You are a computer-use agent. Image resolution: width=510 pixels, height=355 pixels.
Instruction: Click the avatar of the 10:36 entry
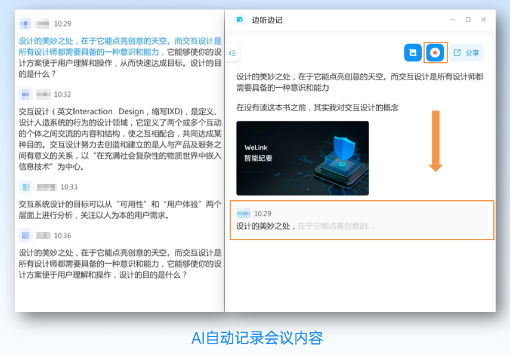tap(24, 235)
